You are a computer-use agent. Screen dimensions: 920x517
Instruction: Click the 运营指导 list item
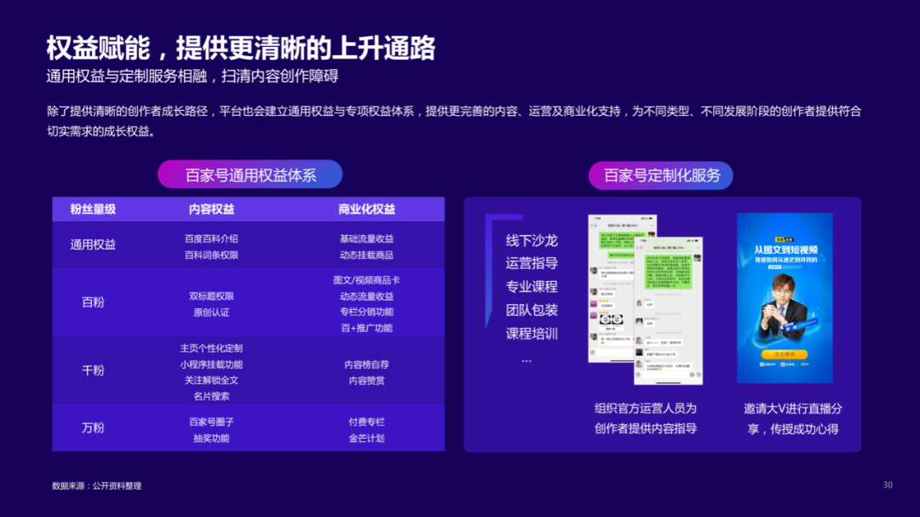pos(532,263)
